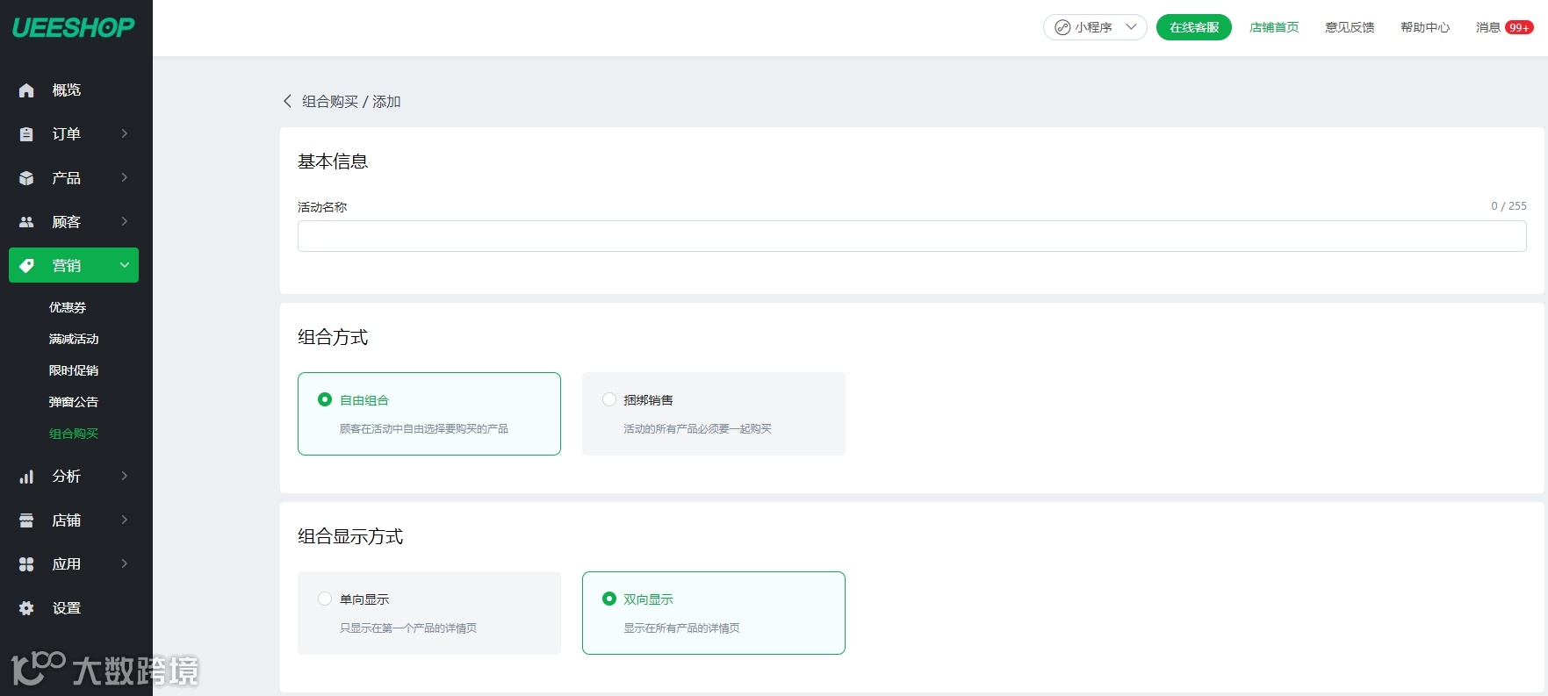1548x696 pixels.
Task: Click the mini-program link icon beside 小程序
Action: pos(1062,27)
